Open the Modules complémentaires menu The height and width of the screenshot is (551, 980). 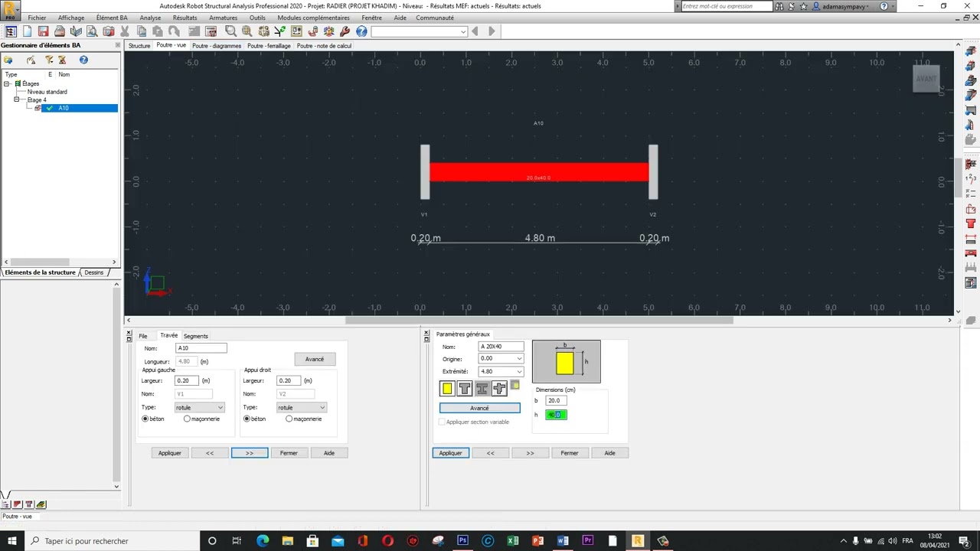(x=314, y=18)
